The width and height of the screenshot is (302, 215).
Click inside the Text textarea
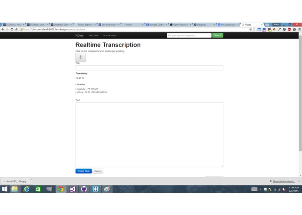[x=149, y=134]
